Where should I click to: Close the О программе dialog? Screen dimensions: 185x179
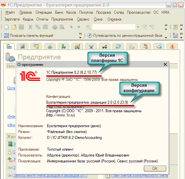tap(165, 65)
